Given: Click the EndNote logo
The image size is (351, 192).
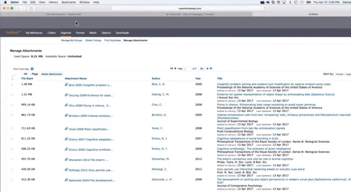Looking at the screenshot, I should click(x=13, y=32).
